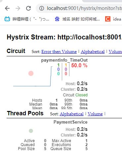122x161 pixels.
Task: Click the Queue Size label
Action: tap(61, 149)
